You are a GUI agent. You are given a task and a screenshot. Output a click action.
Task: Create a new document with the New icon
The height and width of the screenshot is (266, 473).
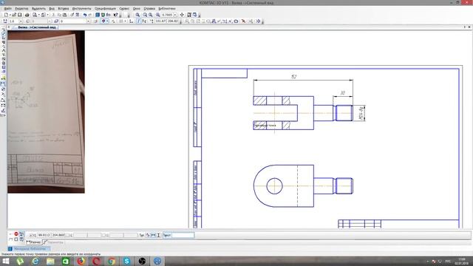pos(6,15)
